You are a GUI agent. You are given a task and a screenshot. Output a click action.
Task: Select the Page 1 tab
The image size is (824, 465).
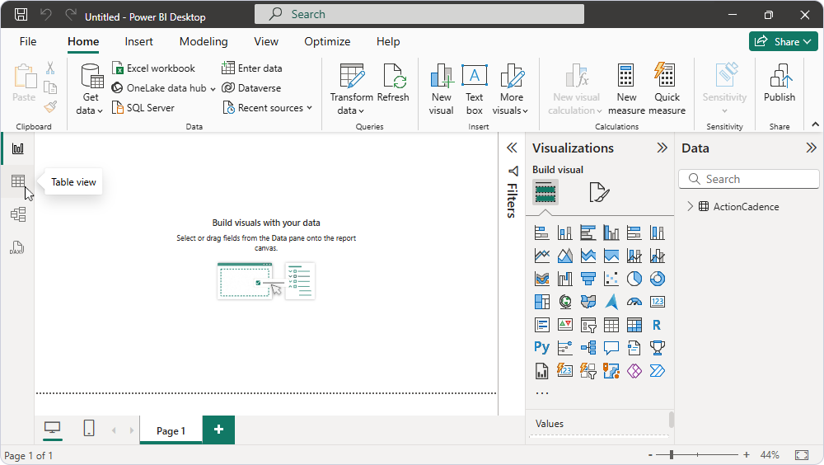171,431
